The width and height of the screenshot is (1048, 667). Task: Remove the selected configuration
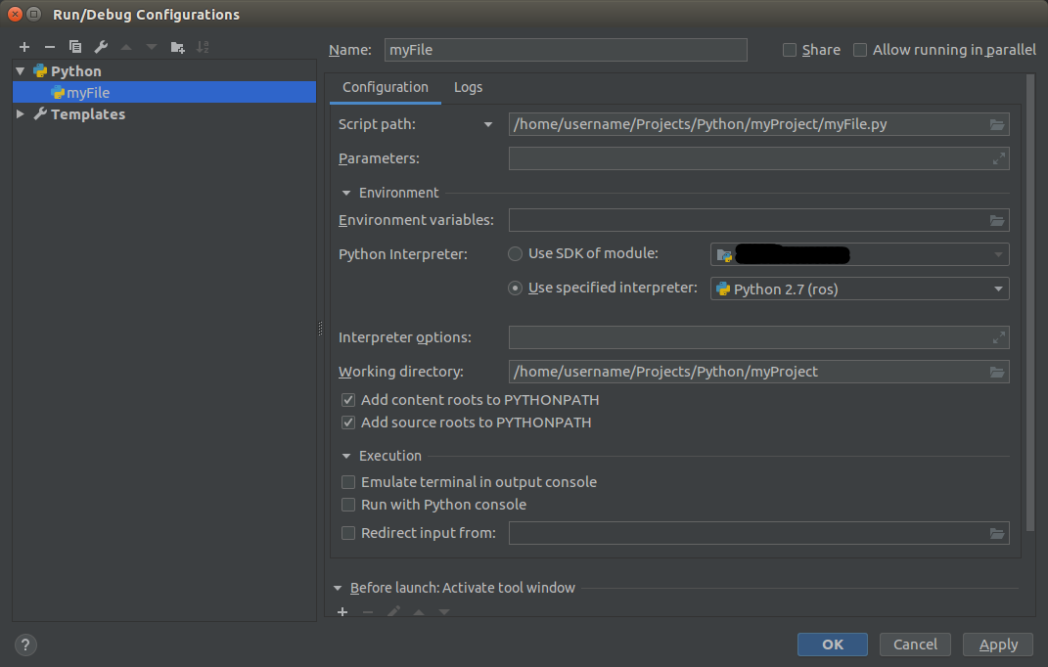[50, 47]
